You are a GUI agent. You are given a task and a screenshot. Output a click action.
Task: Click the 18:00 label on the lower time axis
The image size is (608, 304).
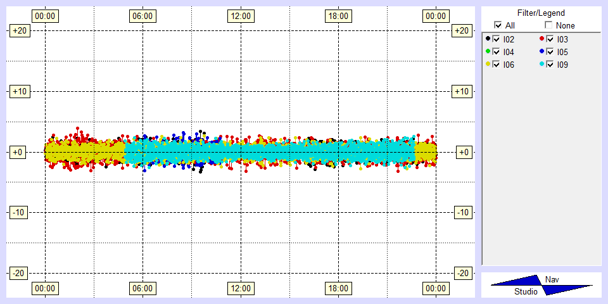338,289
